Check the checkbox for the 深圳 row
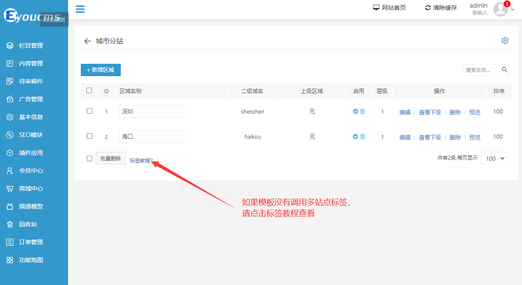The height and width of the screenshot is (285, 522). click(89, 111)
